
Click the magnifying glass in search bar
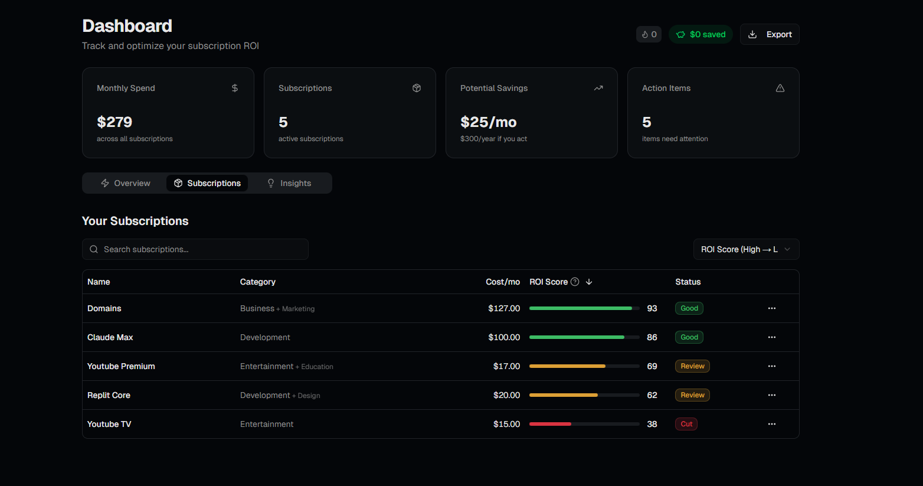tap(94, 249)
